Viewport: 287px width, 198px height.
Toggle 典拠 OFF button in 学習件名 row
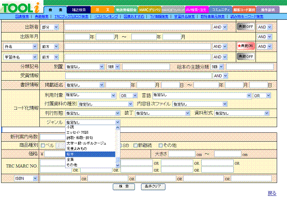coord(246,56)
